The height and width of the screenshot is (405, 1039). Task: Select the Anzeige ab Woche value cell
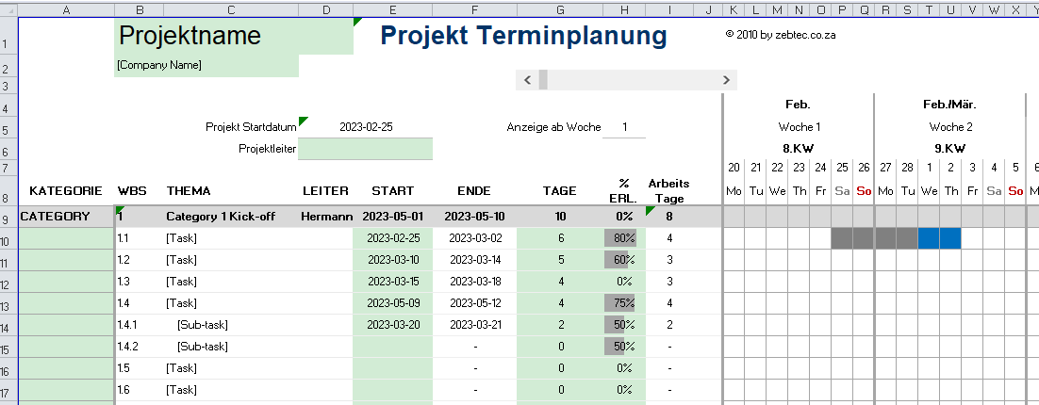click(x=623, y=127)
